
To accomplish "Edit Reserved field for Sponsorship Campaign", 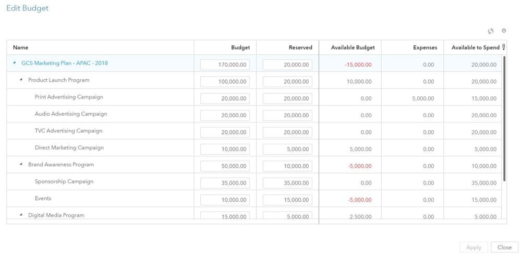I will tap(287, 183).
